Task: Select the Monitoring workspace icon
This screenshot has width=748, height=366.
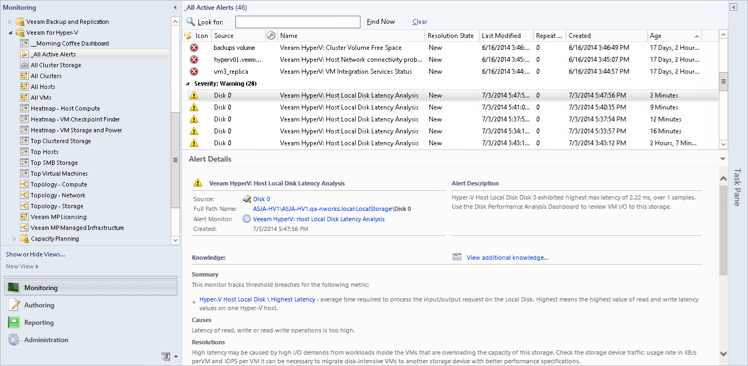Action: [12, 288]
